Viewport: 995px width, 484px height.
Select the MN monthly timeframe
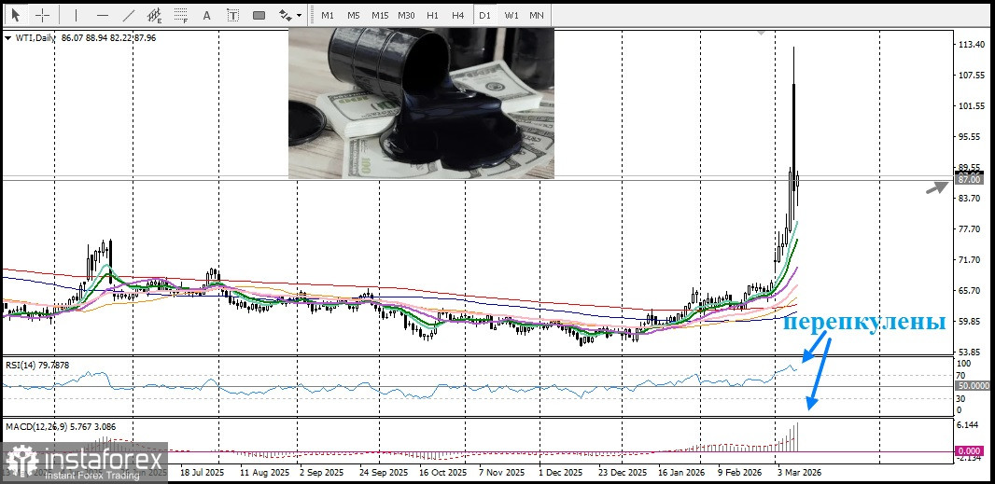click(x=537, y=15)
